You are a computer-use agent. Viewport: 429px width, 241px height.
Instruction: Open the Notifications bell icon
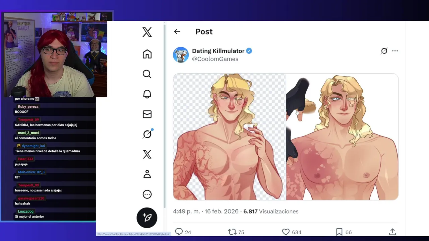pos(147,94)
